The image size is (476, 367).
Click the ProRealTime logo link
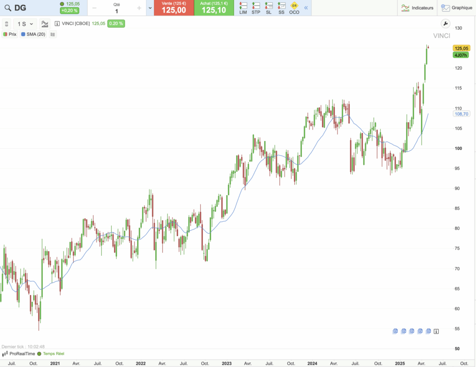pyautogui.click(x=19, y=354)
